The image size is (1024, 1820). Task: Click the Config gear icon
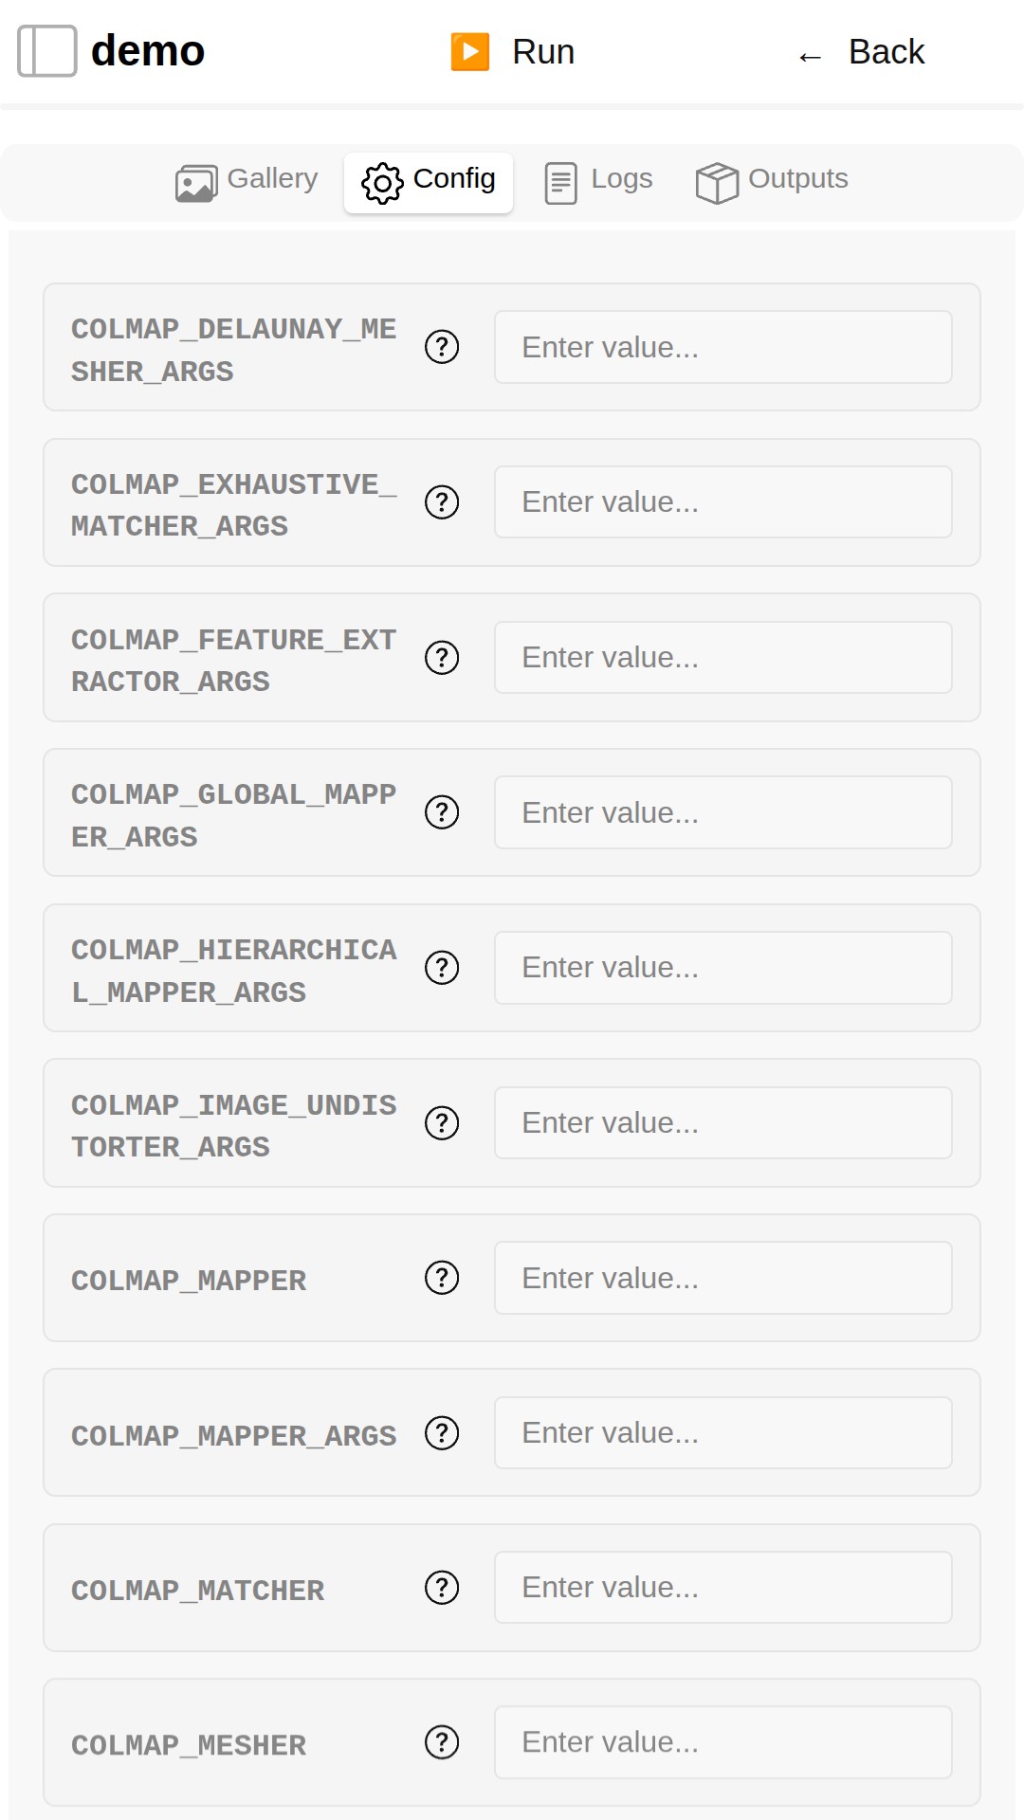pos(382,183)
